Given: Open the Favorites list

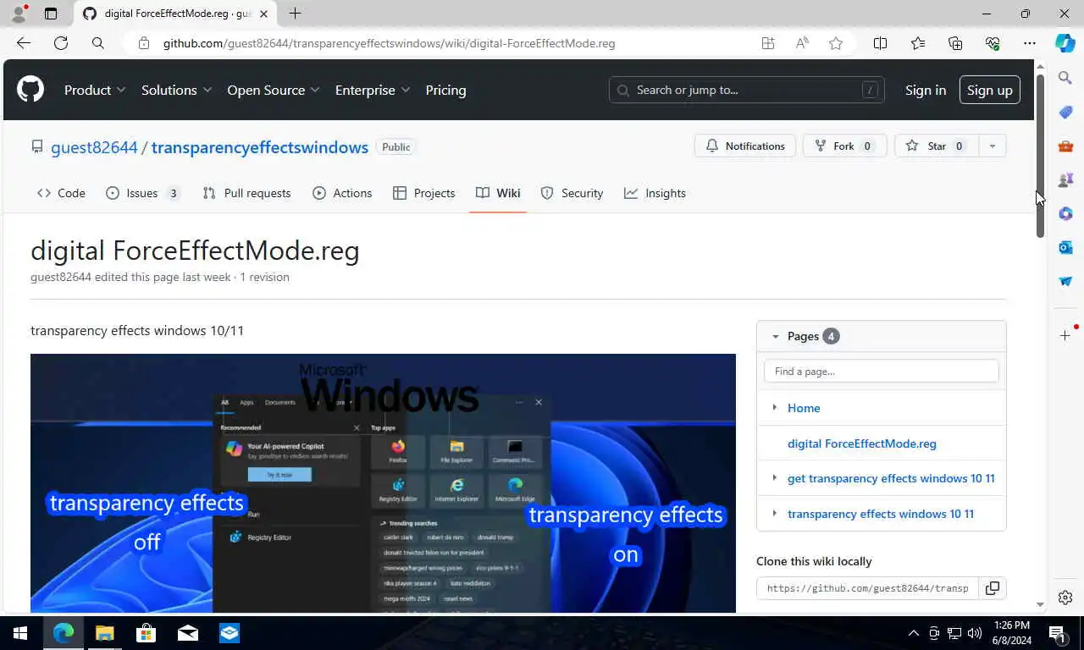Looking at the screenshot, I should (918, 43).
